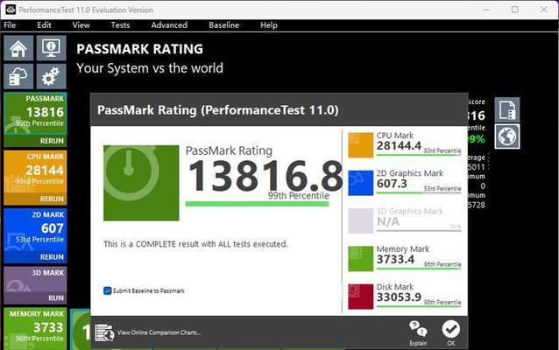Open the Home dashboard icon
Image resolution: width=559 pixels, height=350 pixels.
coord(18,48)
